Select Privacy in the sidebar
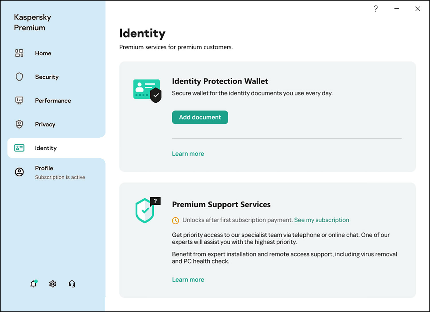Viewport: 430px width, 312px height. (x=45, y=124)
